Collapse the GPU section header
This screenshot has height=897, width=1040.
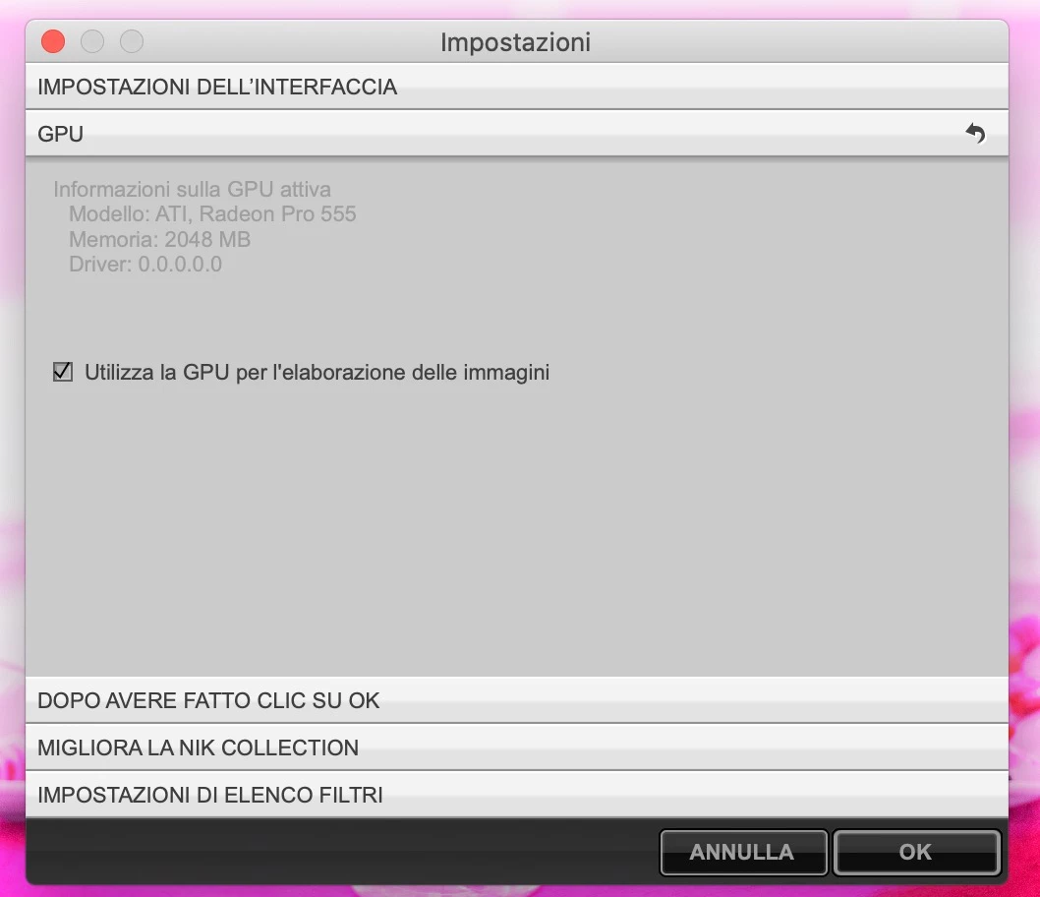tap(517, 134)
